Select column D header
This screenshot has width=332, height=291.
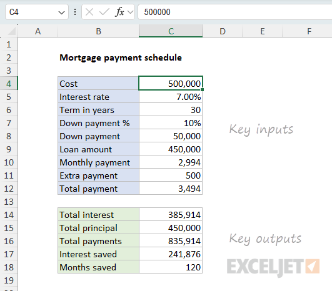(x=223, y=31)
